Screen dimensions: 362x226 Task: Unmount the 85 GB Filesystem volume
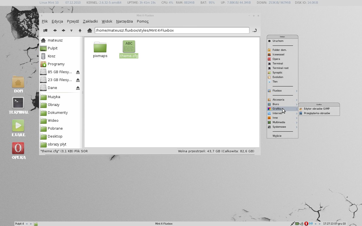(78, 72)
